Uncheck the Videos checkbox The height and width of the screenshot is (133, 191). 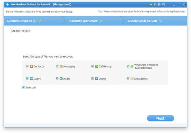coord(92,79)
